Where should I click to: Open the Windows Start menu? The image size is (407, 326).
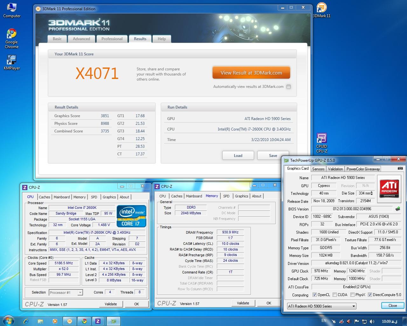[9, 321]
